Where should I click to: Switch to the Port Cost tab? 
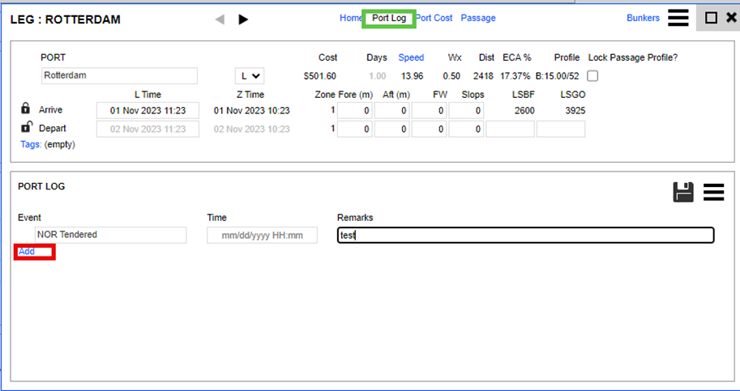[434, 18]
